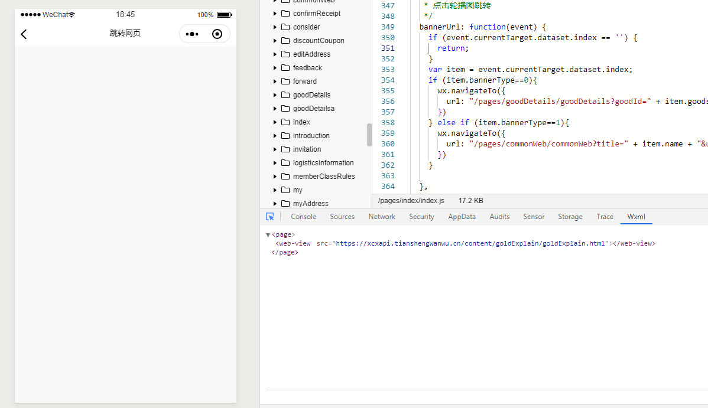Click line number 358 in the gutter
Screen dimensions: 708x408
coord(388,123)
